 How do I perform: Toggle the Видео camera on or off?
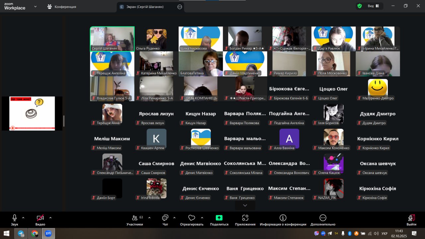coord(40,218)
